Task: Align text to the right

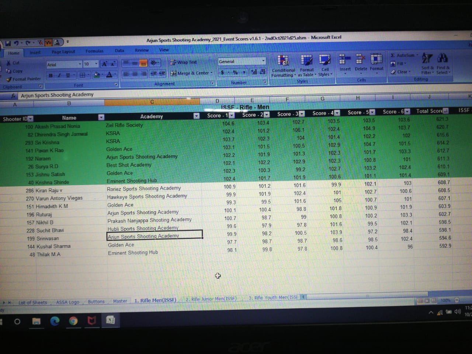Action: 143,74
